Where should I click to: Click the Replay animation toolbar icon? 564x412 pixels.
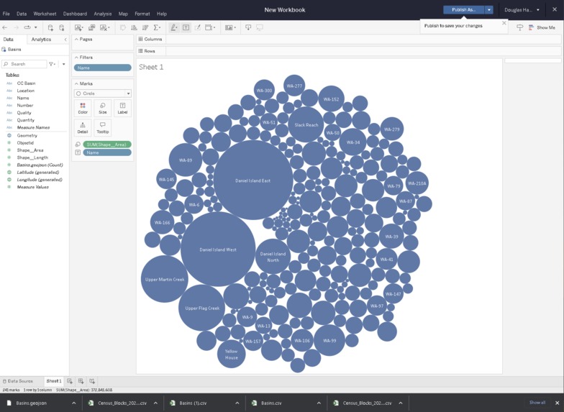point(27,27)
